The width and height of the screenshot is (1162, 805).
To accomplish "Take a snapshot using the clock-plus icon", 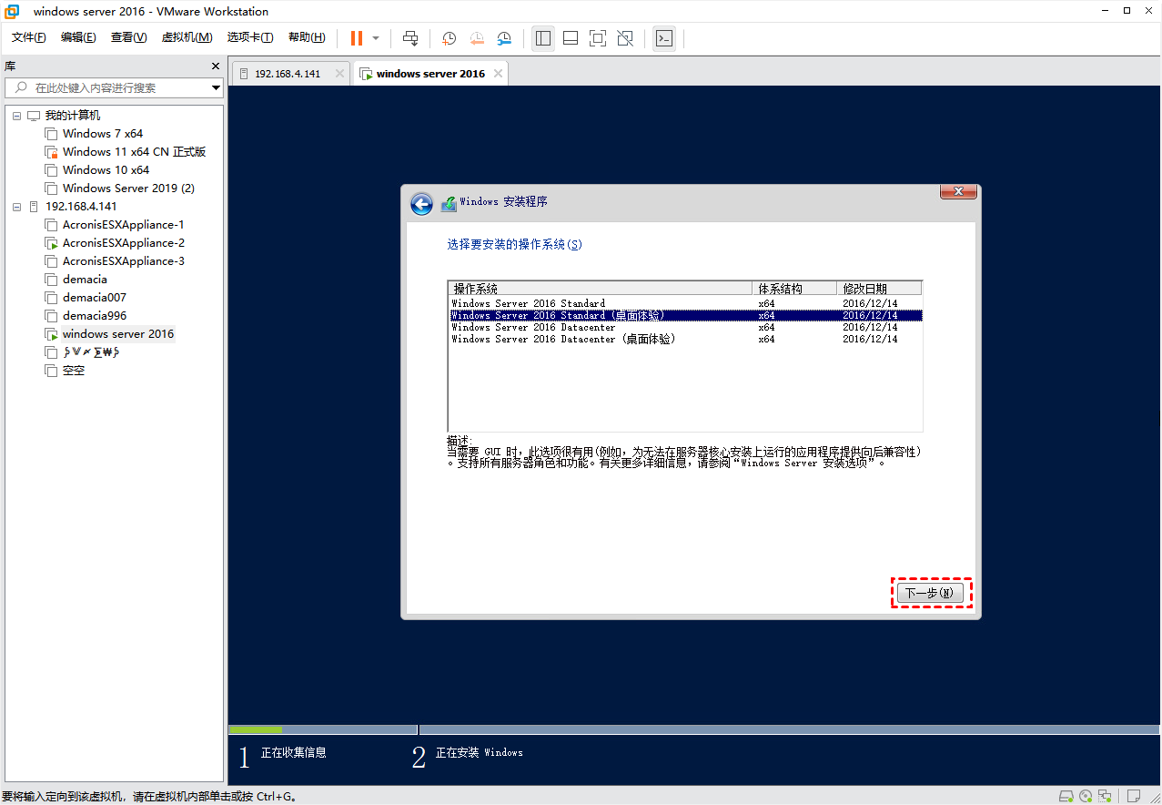I will [449, 38].
